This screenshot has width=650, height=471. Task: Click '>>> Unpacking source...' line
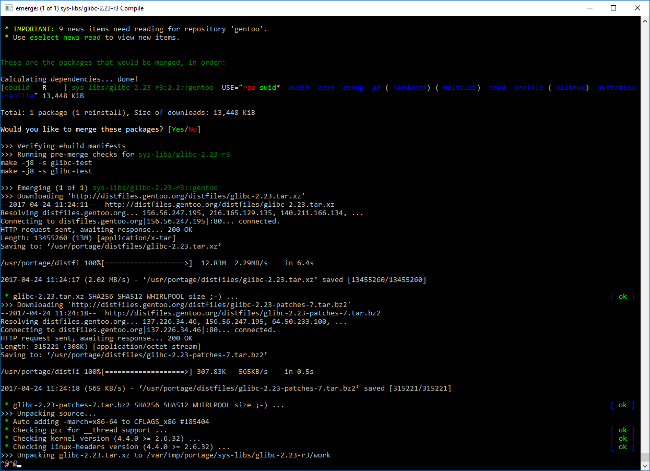pyautogui.click(x=49, y=414)
